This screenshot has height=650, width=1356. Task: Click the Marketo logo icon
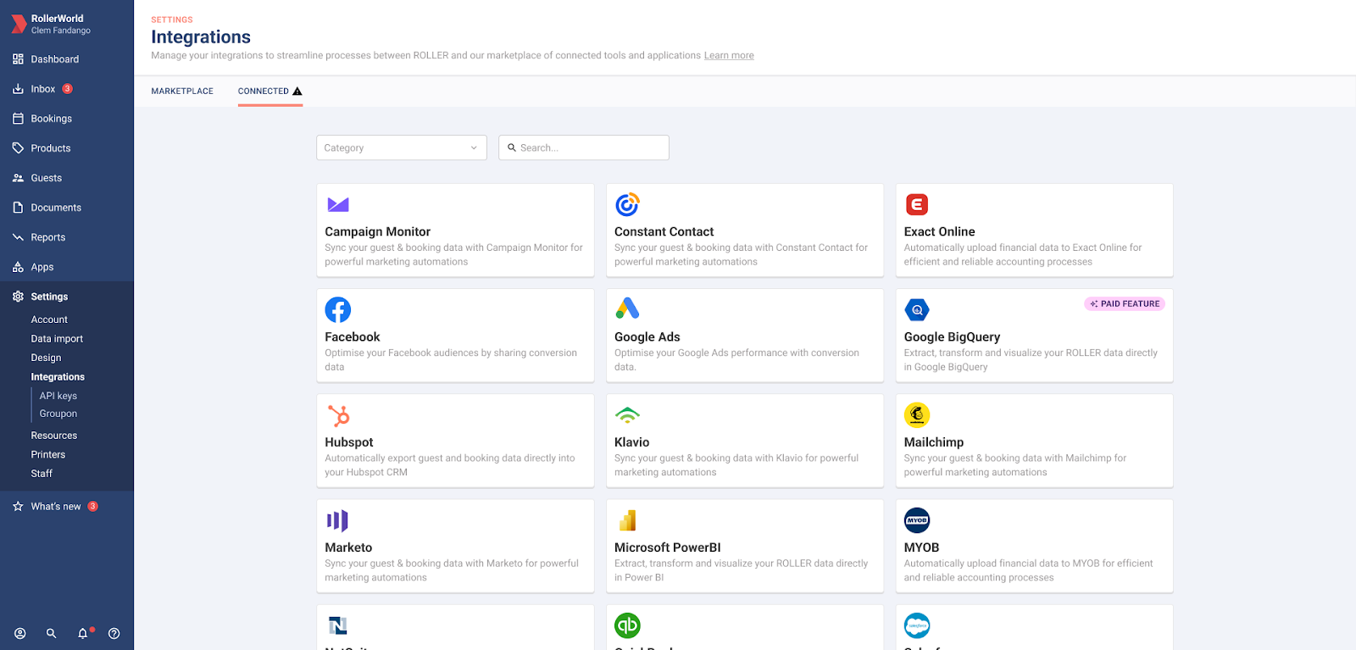click(x=337, y=520)
